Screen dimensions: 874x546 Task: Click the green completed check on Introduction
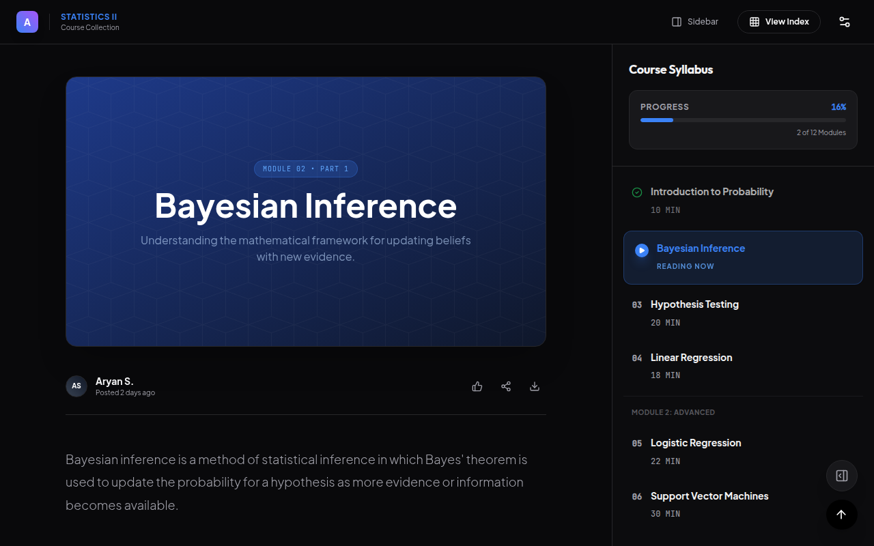(x=637, y=192)
